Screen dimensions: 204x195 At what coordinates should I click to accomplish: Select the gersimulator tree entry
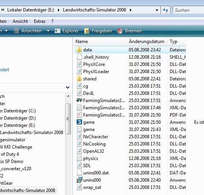(13, 140)
